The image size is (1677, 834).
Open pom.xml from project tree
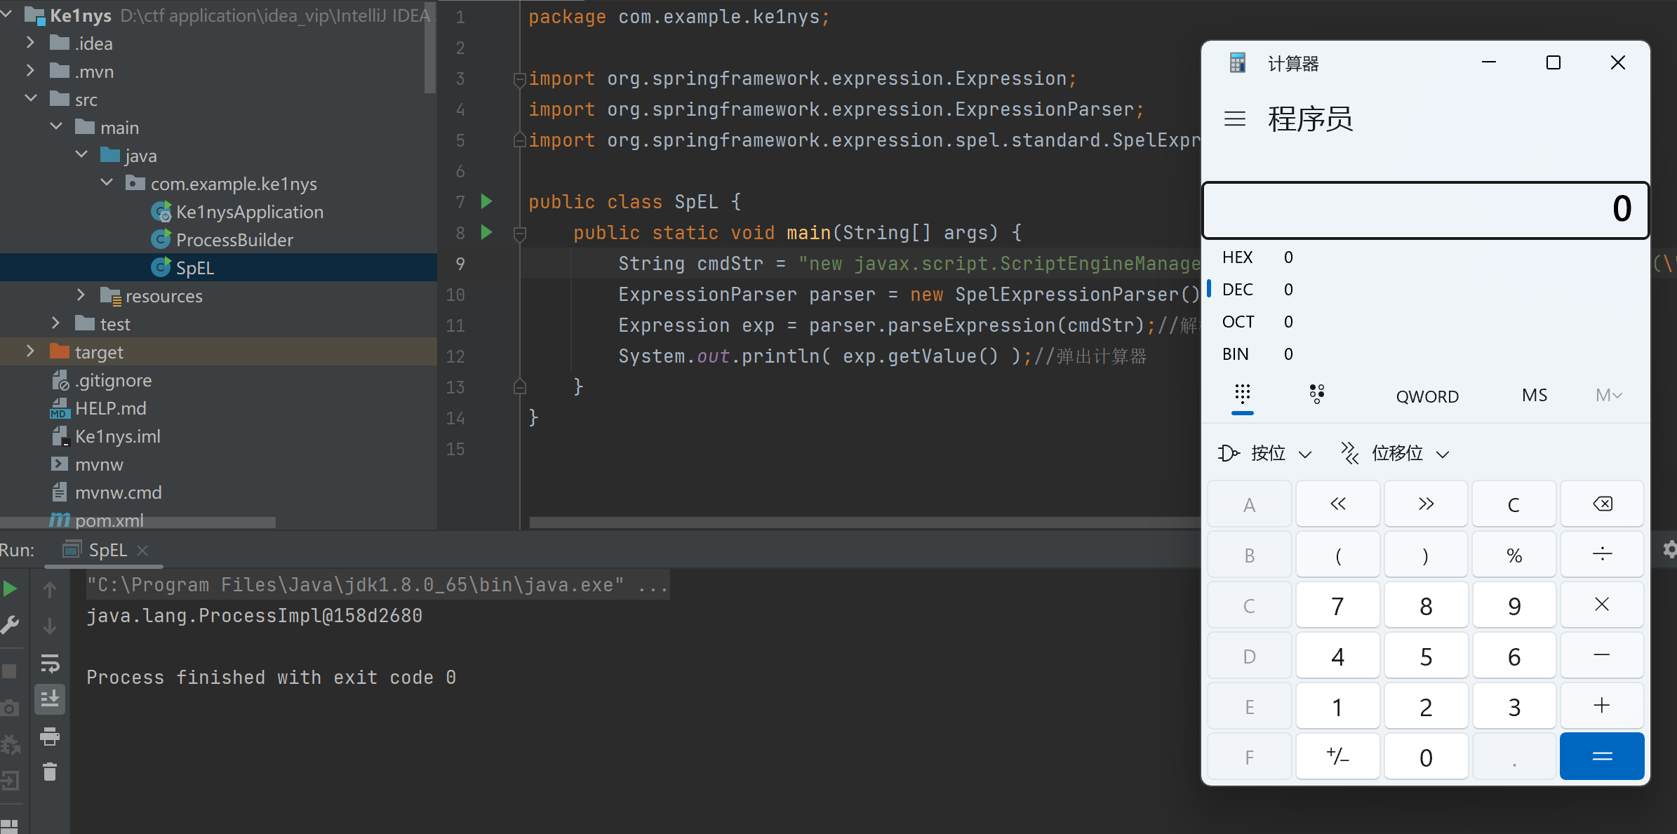click(x=109, y=520)
